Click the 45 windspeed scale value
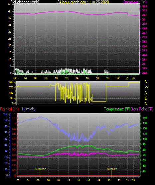155x185 pixels. pyautogui.click(x=10, y=11)
